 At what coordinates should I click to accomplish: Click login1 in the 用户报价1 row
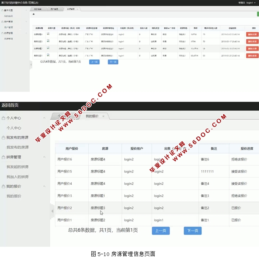tap(159, 220)
